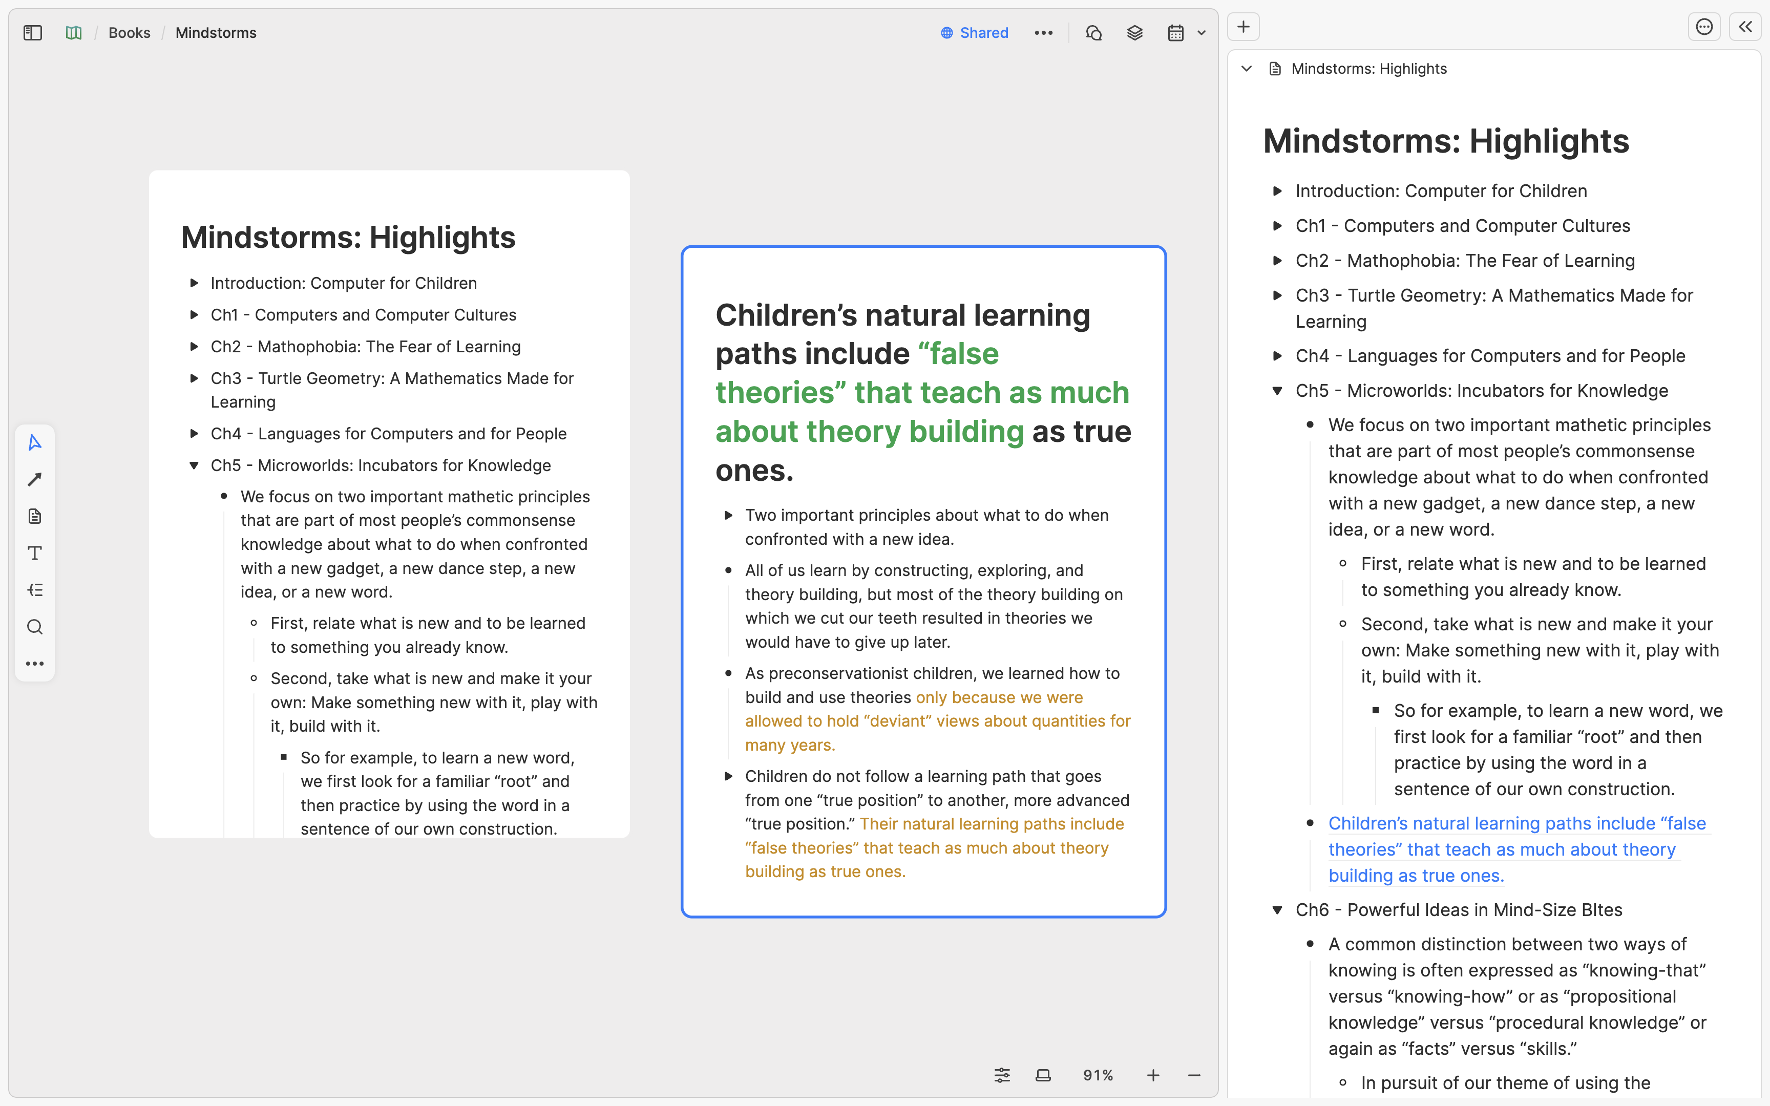Image resolution: width=1770 pixels, height=1106 pixels.
Task: Expand Ch2 - Mathophobia in the right panel
Action: pyautogui.click(x=1277, y=261)
